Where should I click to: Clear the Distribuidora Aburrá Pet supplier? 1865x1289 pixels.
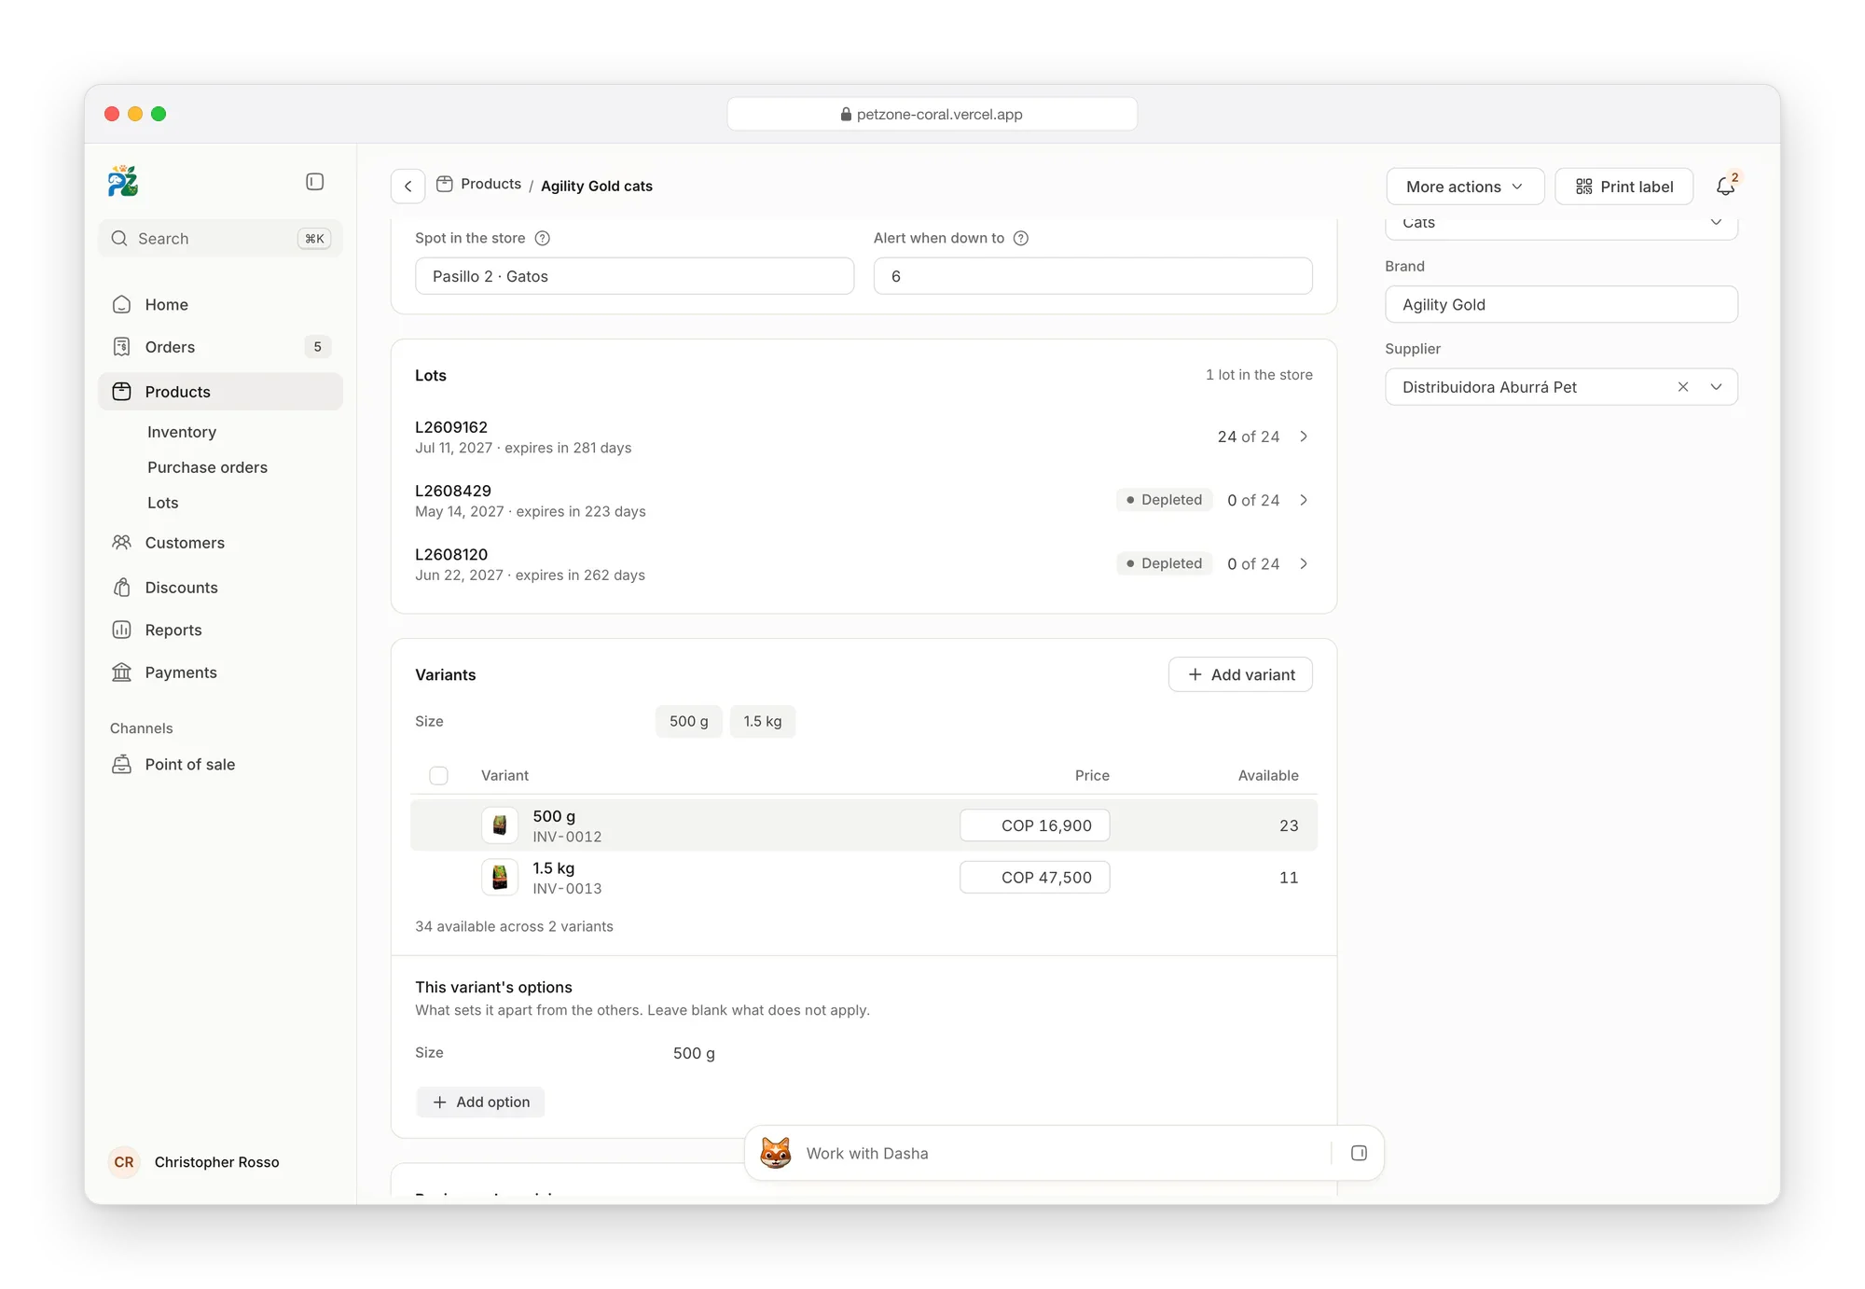tap(1683, 387)
